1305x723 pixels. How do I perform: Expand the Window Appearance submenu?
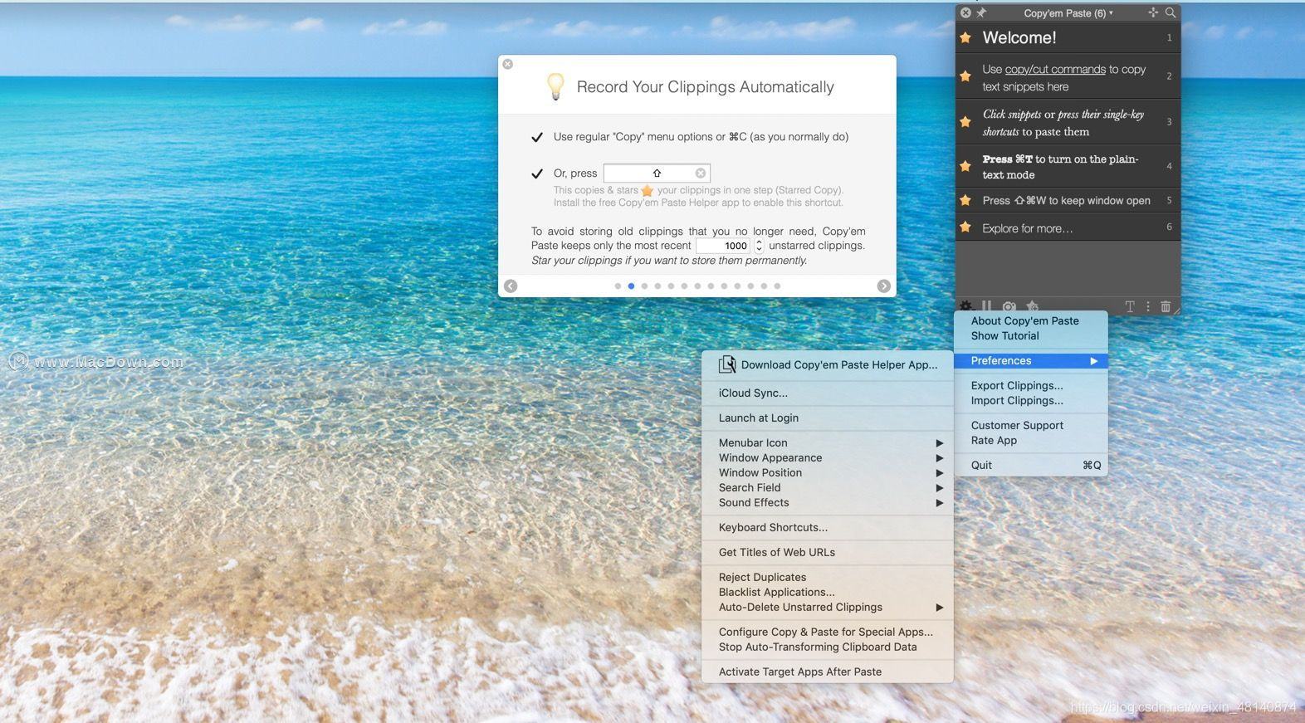pos(827,457)
